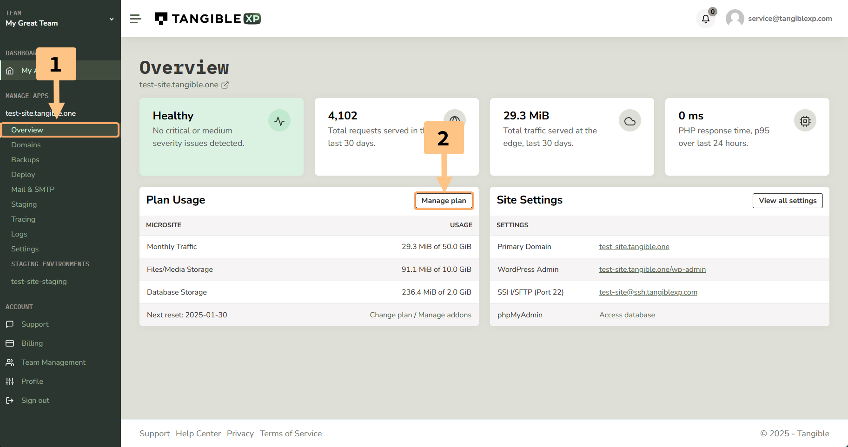Open the Access database phpMyAdmin link

627,315
